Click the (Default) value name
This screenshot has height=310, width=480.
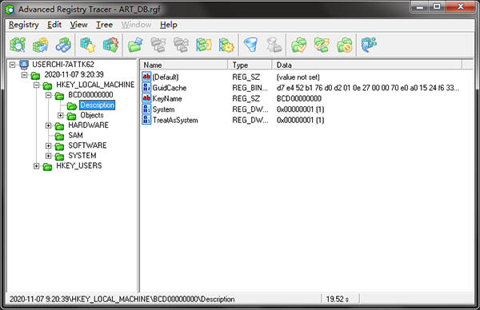tap(166, 77)
